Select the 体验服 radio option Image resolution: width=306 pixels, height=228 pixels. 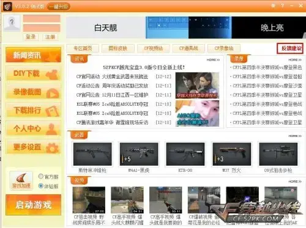41,186
